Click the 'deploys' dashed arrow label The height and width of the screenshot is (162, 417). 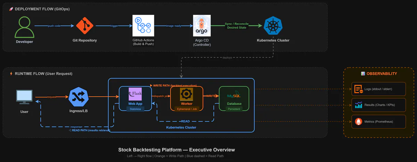coord(228,57)
